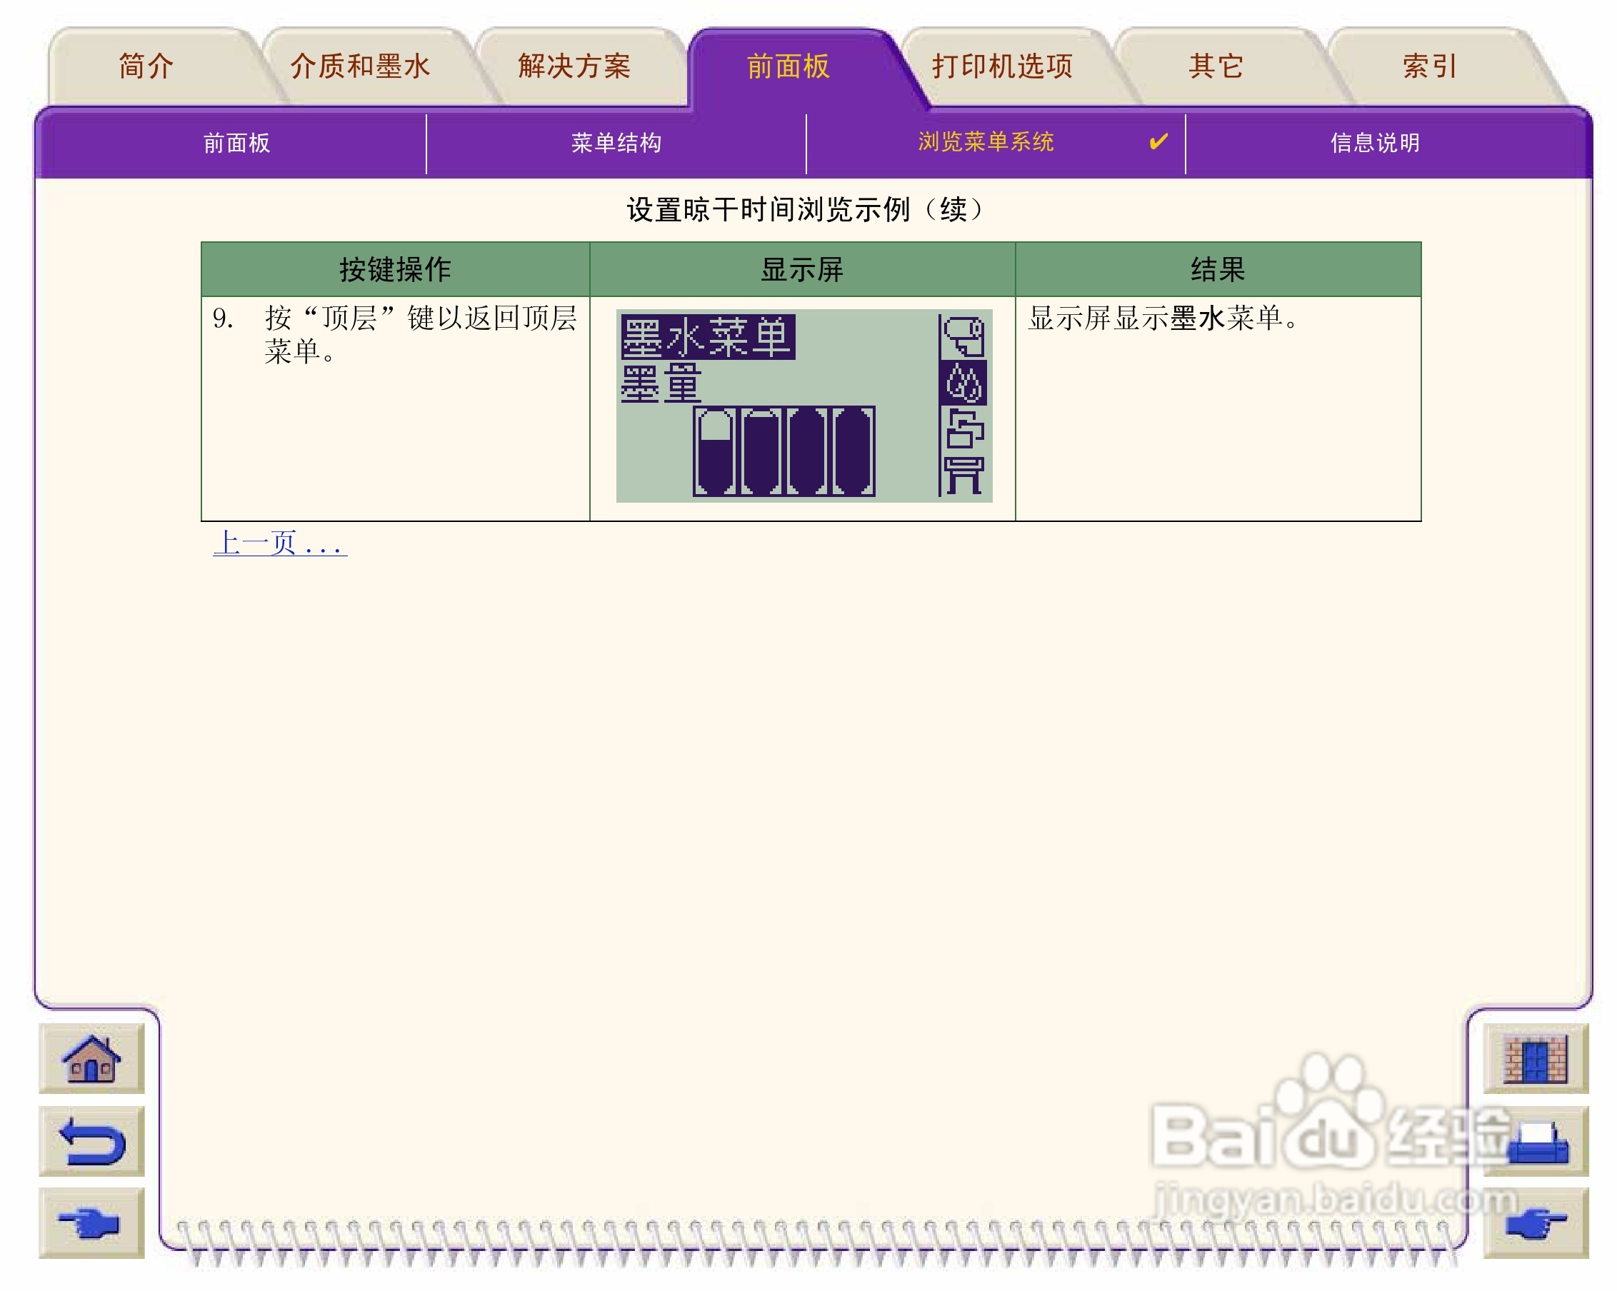
Task: Open the 简介 tab
Action: pos(146,66)
